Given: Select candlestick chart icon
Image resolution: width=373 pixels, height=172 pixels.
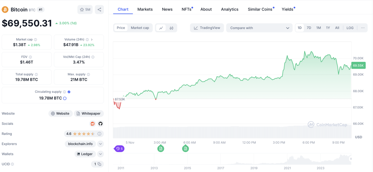Looking at the screenshot, I should 172,28.
